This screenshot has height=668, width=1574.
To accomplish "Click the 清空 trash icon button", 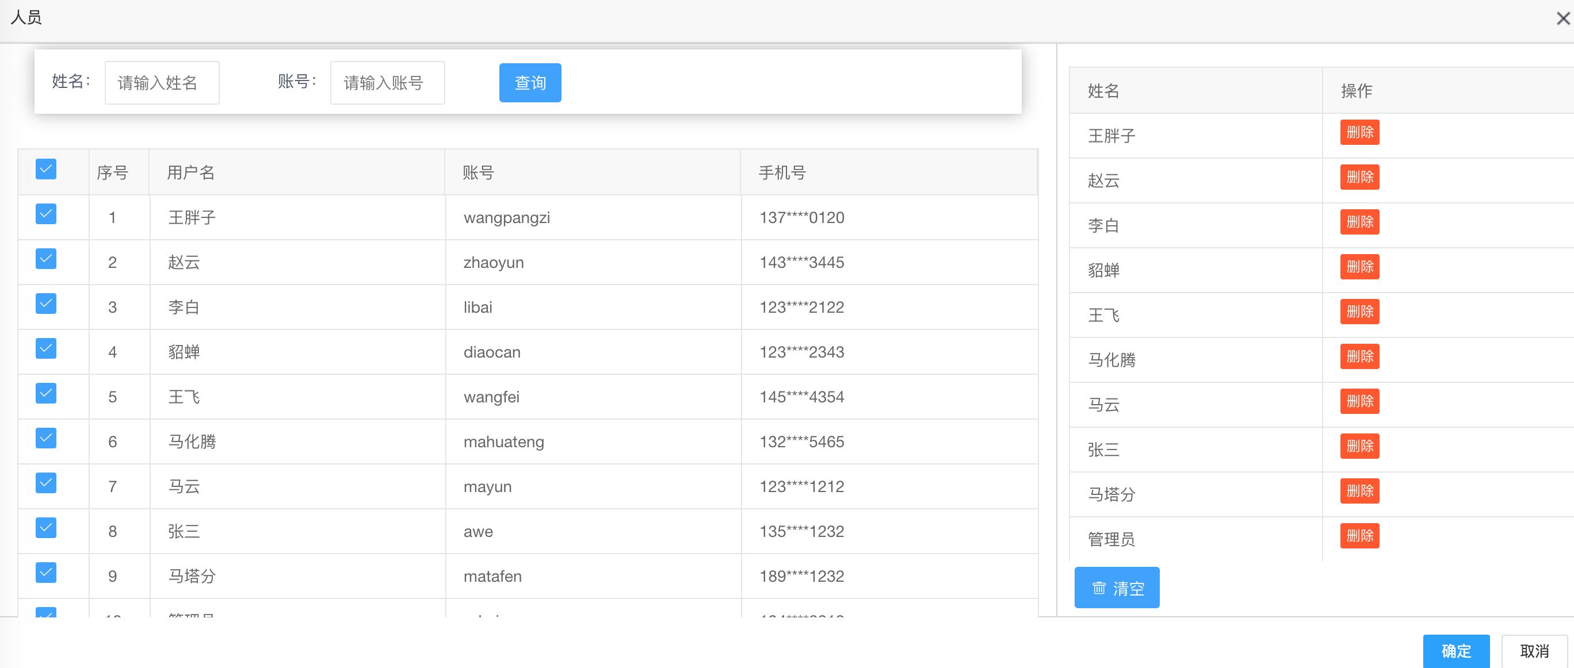I will [1117, 587].
